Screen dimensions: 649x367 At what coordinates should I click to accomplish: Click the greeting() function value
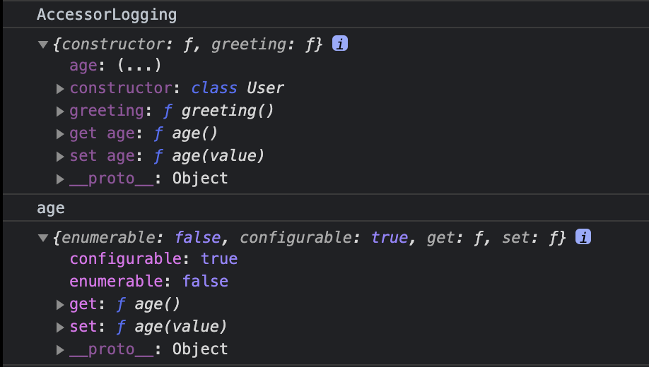tap(228, 111)
